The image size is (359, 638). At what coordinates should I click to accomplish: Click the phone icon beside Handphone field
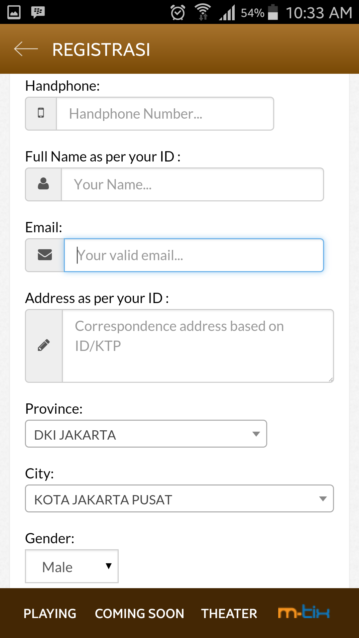(x=41, y=113)
